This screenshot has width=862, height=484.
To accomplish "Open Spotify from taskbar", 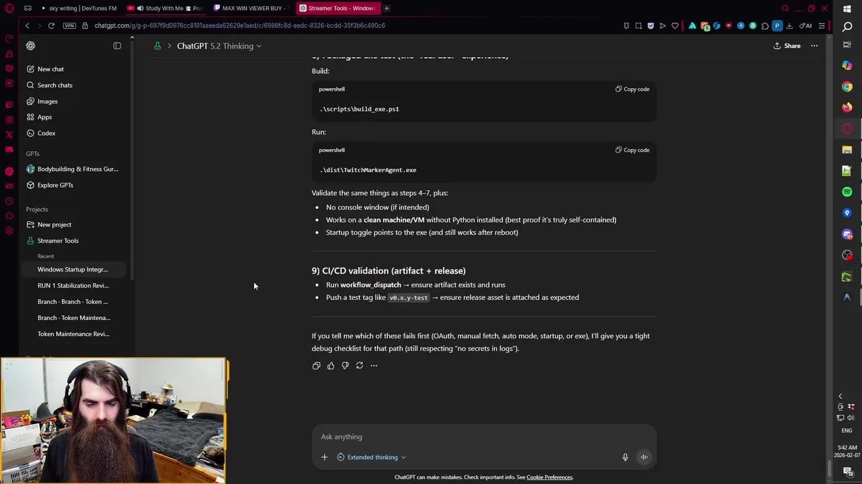I will coord(847,192).
